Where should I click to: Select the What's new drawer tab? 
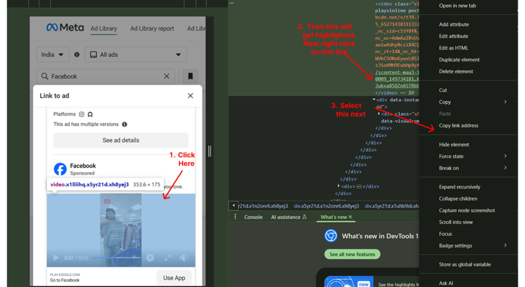pos(333,217)
